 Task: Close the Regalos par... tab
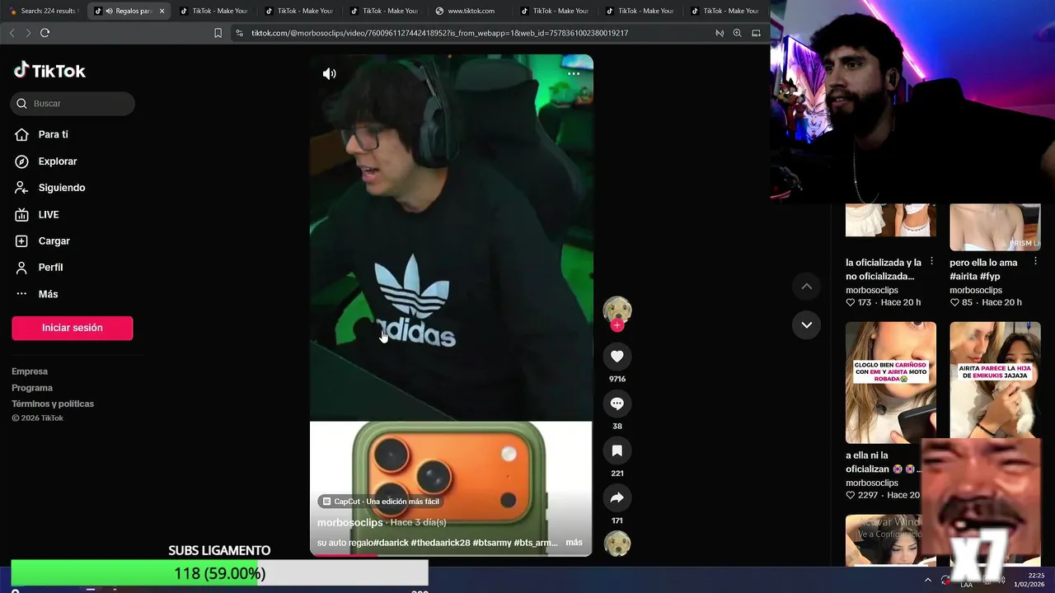coord(162,11)
